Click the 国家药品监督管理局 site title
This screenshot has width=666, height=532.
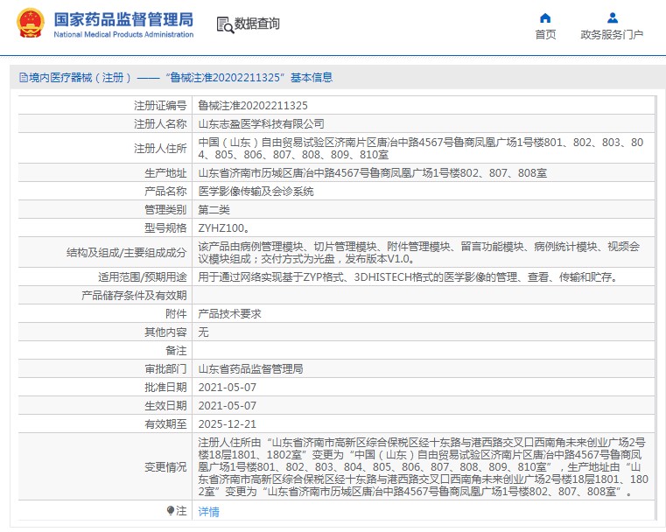(x=123, y=20)
